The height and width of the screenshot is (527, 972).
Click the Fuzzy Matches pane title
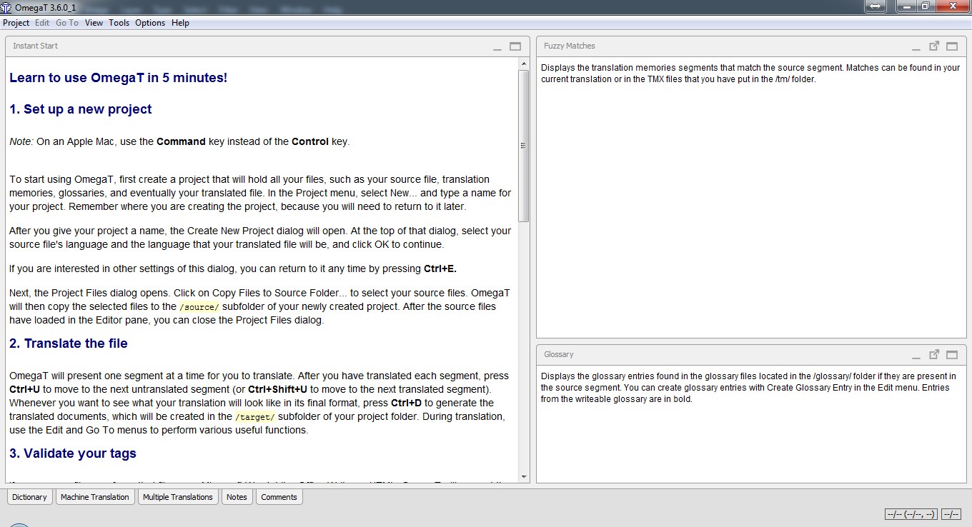tap(569, 46)
